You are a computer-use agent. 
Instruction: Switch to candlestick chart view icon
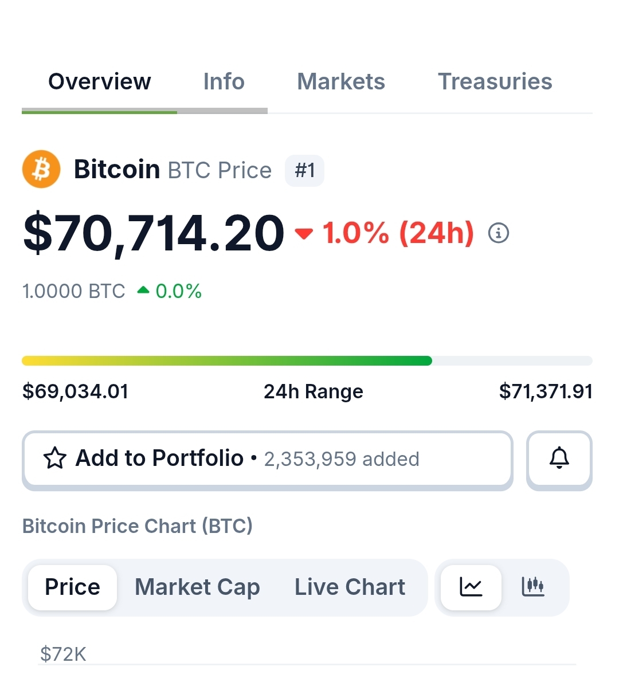[x=532, y=587]
